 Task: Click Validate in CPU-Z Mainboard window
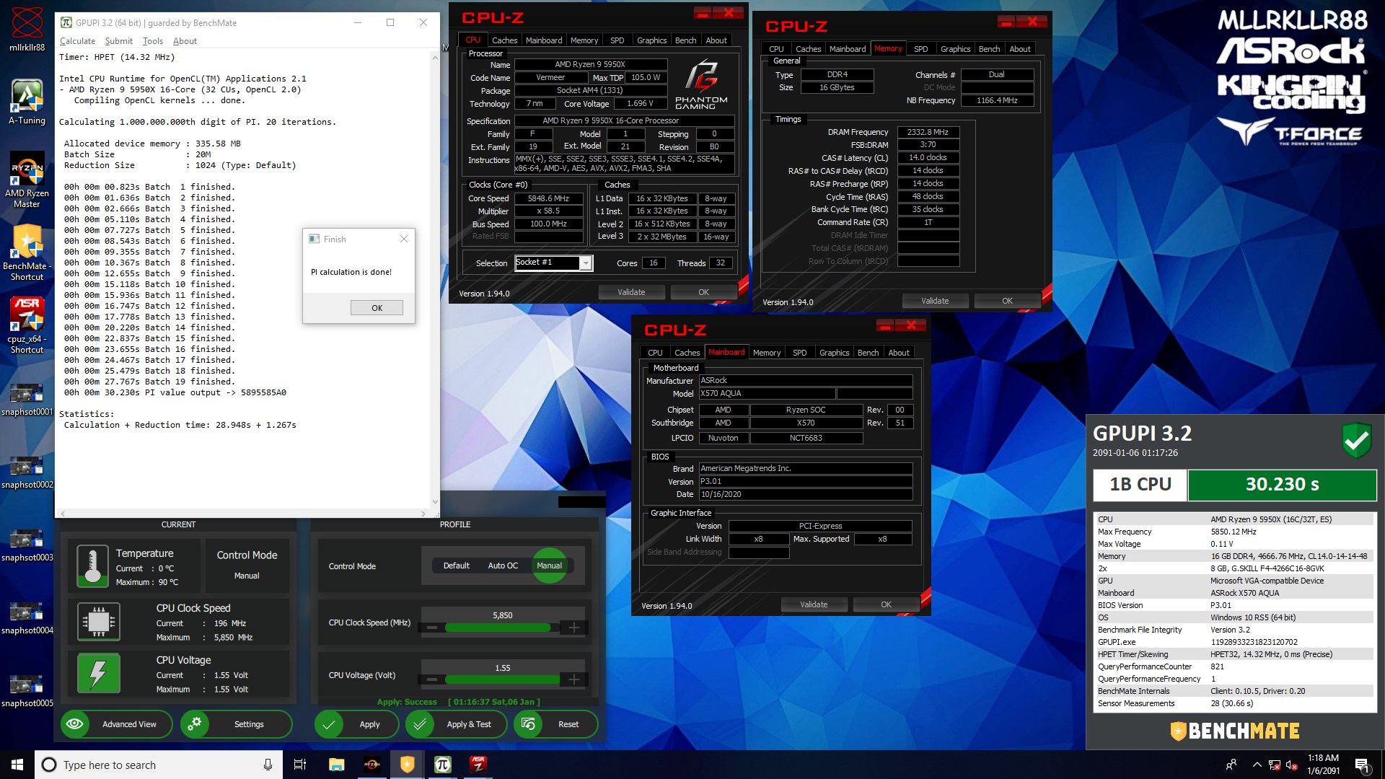[814, 604]
